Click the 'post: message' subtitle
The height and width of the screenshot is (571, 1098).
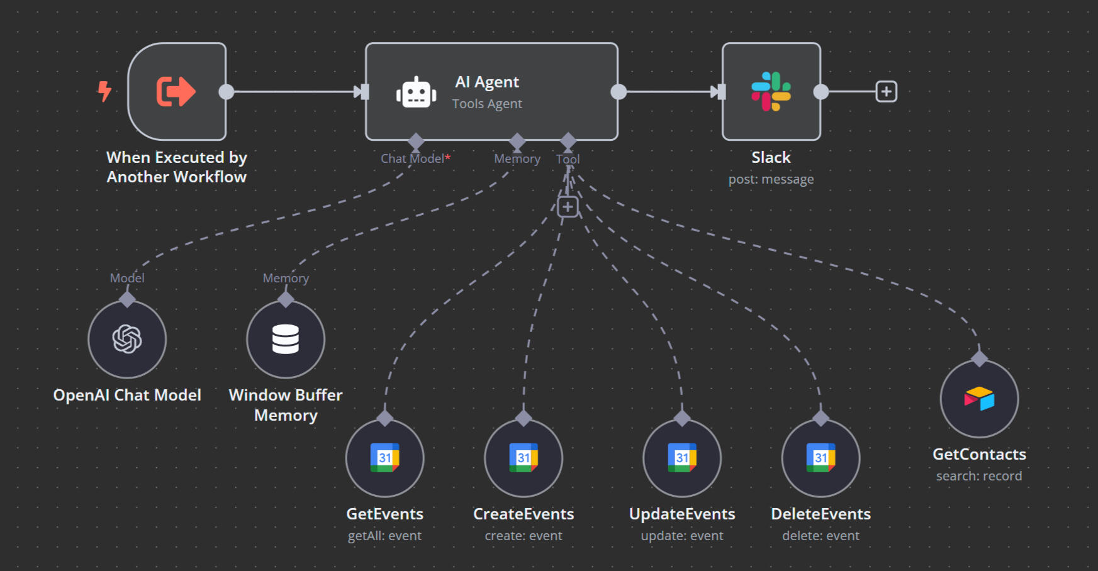771,179
